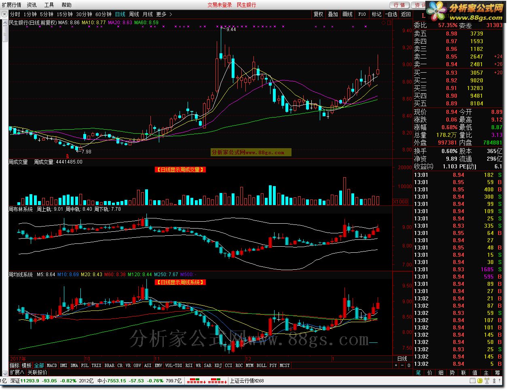Viewport: 507px width, 390px height.
Task: Select 日线 daily period tab
Action: coord(120,14)
